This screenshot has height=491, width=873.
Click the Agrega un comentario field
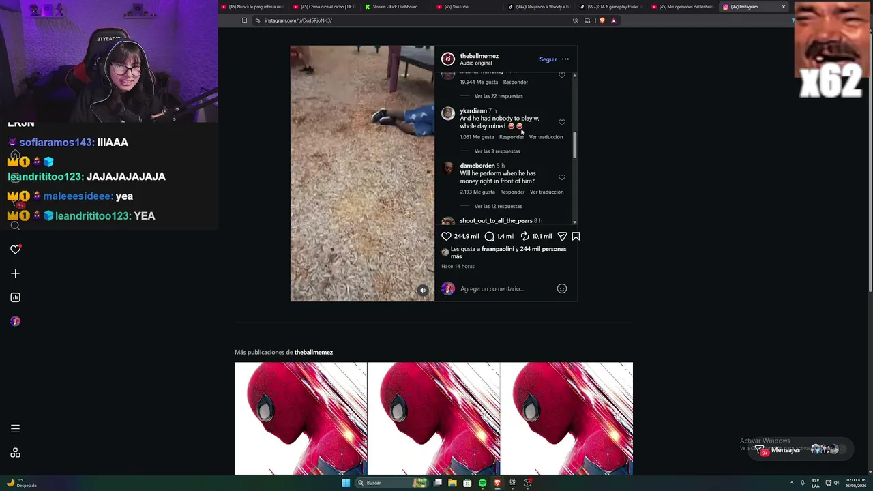coord(507,289)
